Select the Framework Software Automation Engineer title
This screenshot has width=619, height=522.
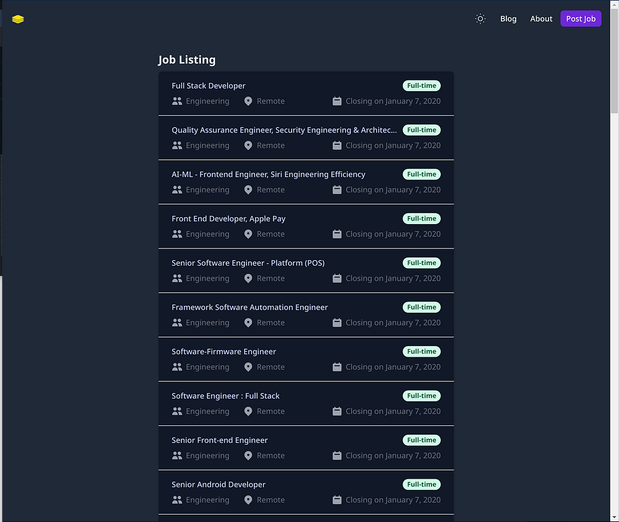[249, 307]
